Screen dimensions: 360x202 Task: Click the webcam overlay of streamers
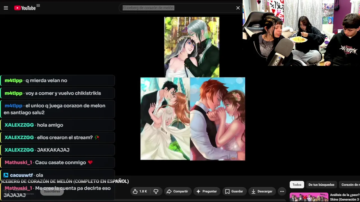click(x=301, y=33)
